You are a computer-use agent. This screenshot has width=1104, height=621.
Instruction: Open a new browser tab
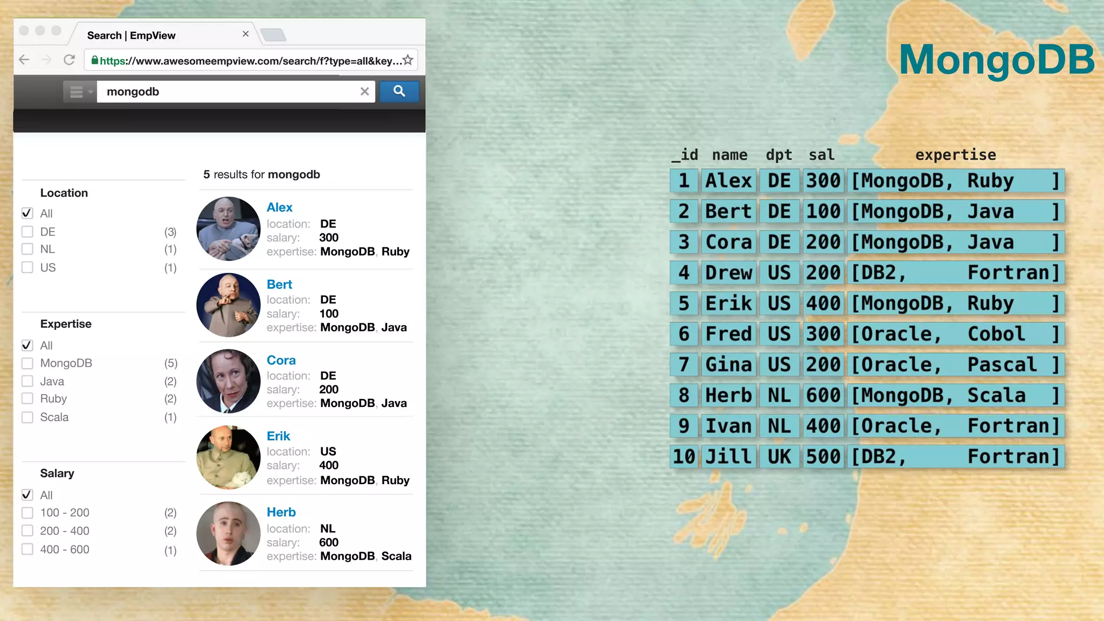[x=273, y=36]
